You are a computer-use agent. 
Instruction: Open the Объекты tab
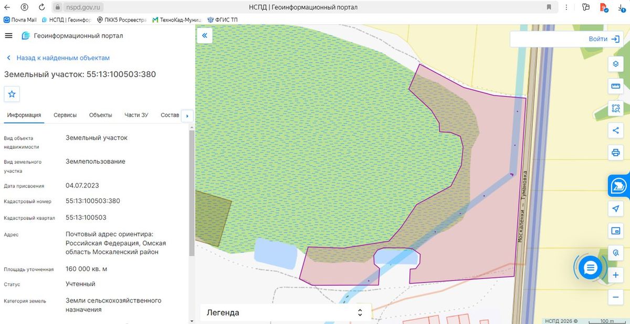(x=100, y=115)
